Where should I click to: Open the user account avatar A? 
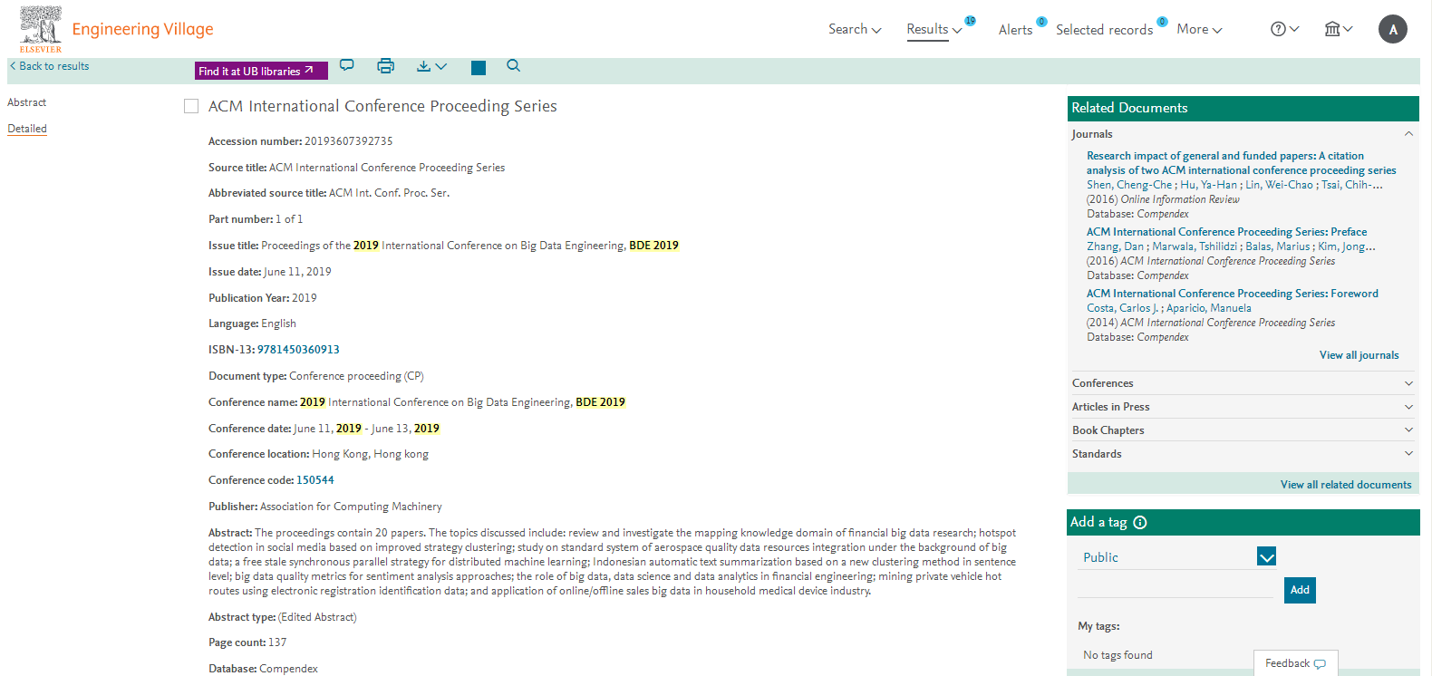[x=1393, y=29]
